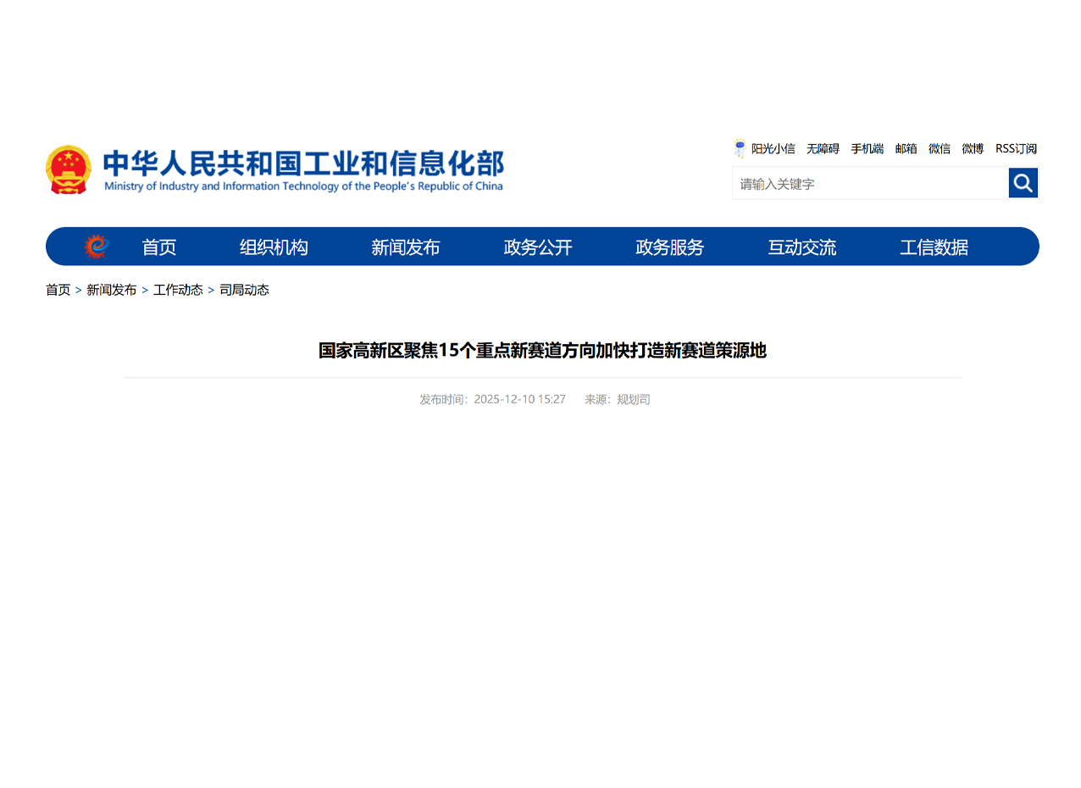Open 政务服务 in the navigation bar
This screenshot has height=788, width=1081.
(669, 247)
